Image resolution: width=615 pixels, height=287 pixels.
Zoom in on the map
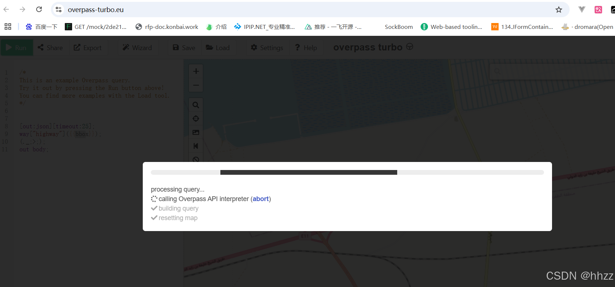click(x=196, y=71)
